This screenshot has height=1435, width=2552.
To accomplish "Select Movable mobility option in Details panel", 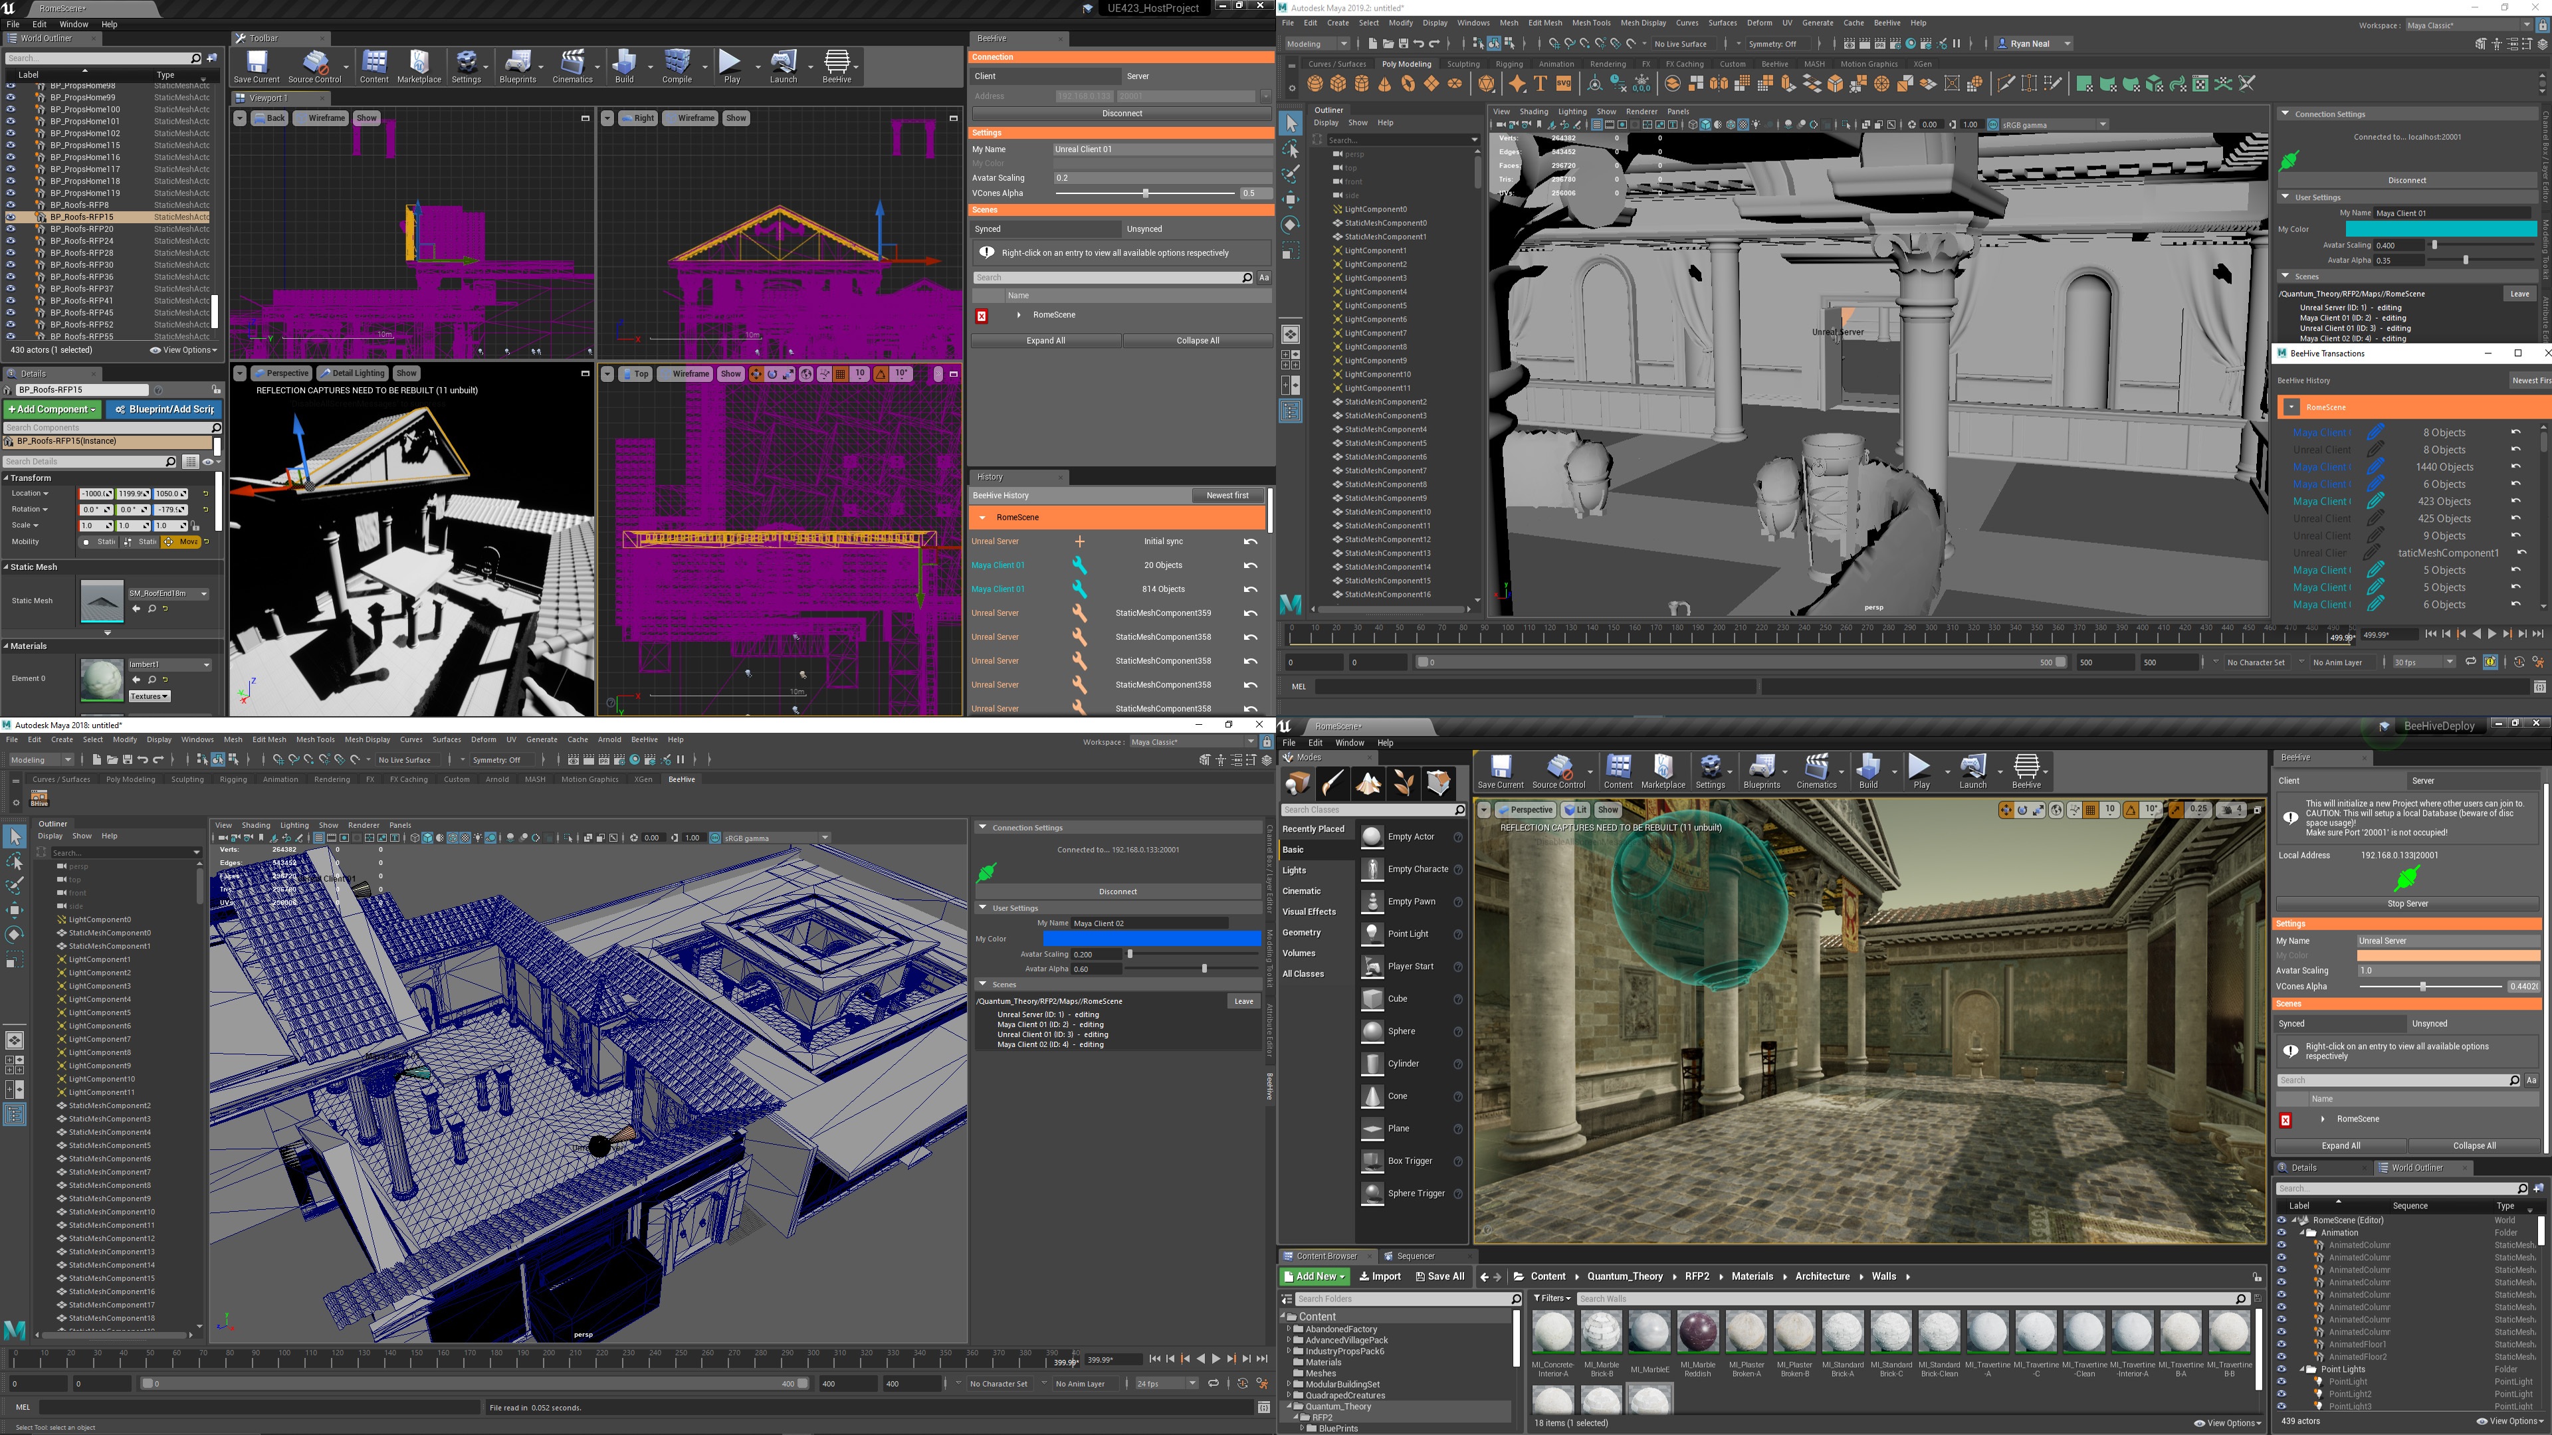I will [x=181, y=541].
